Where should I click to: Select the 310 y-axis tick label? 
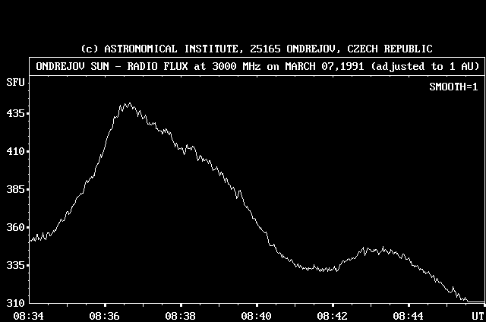pos(14,303)
